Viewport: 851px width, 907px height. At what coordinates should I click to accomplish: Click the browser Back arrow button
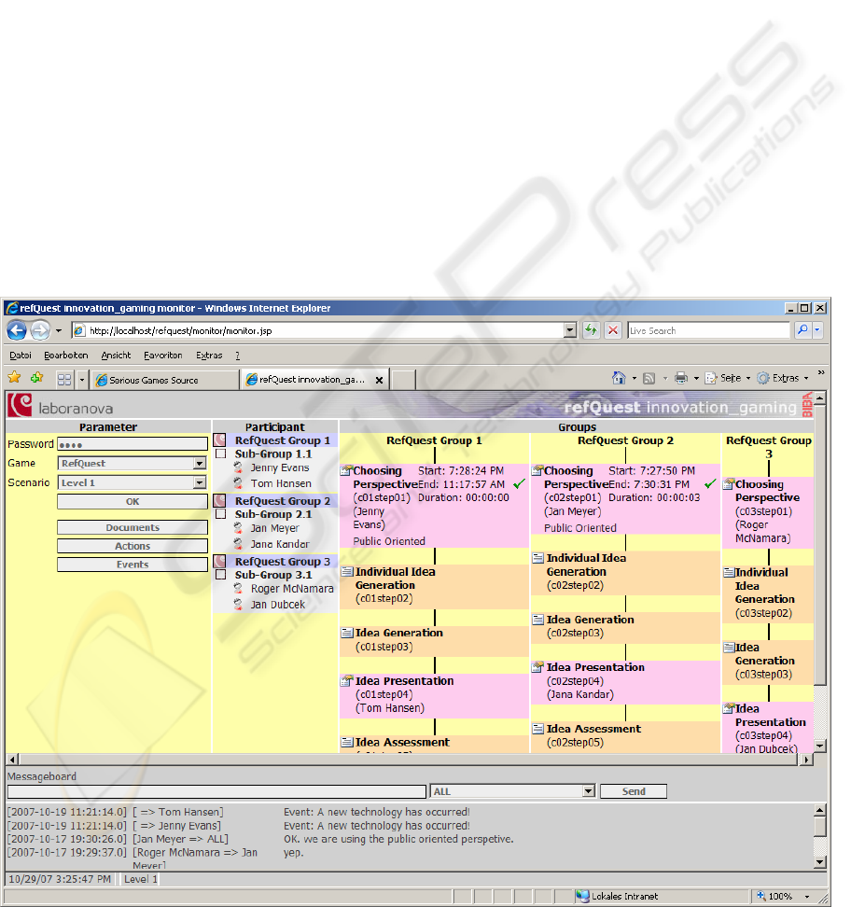coord(17,330)
